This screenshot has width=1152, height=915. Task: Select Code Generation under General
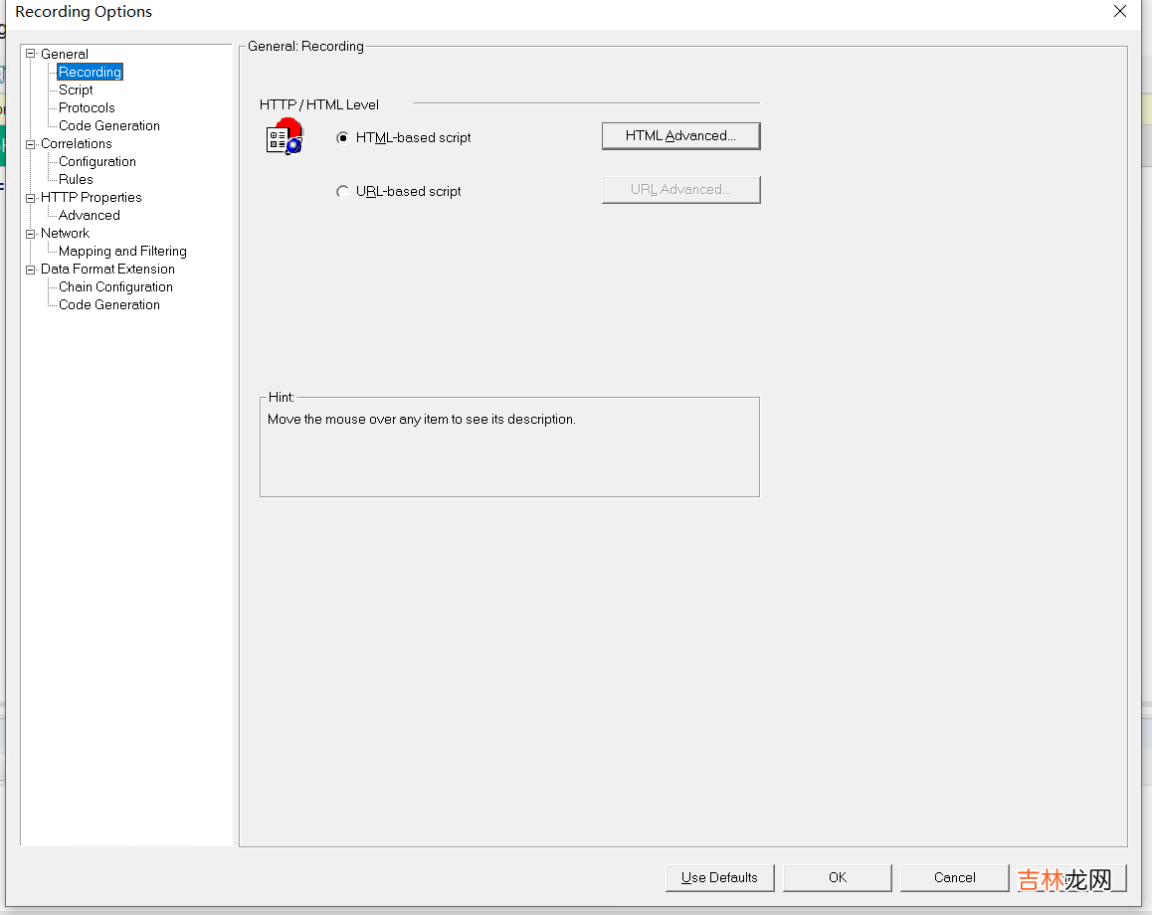tap(108, 125)
